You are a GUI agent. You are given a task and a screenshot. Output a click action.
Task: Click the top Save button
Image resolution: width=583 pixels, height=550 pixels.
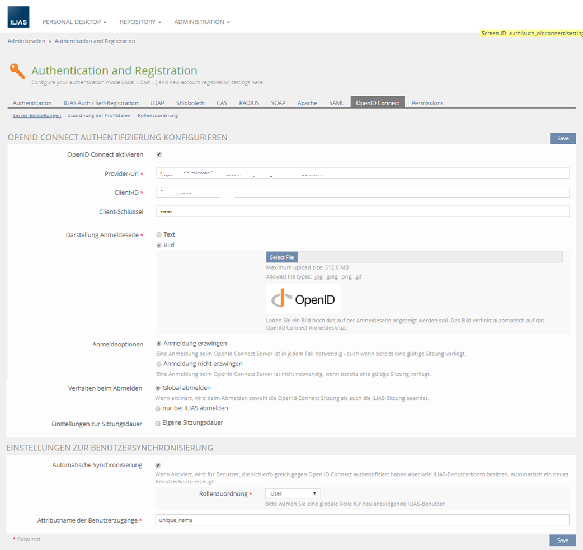(x=562, y=138)
